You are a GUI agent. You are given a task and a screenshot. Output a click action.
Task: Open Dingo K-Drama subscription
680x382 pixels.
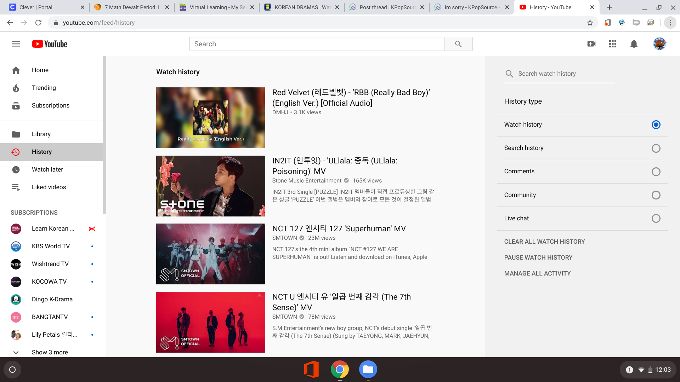[x=51, y=299]
